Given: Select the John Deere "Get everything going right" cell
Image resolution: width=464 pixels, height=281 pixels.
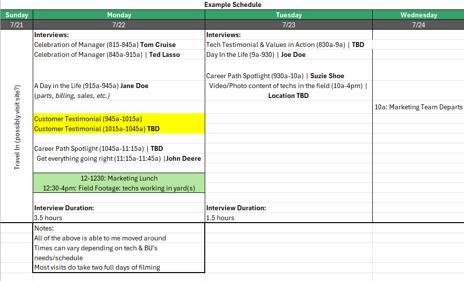Looking at the screenshot, I should [119, 158].
